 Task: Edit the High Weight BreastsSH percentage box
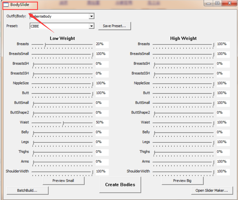(x=223, y=64)
